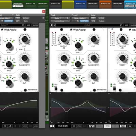The image size is (136, 136).
Task: Expand Default preset list arrow in right window
Action: click(x=121, y=25)
